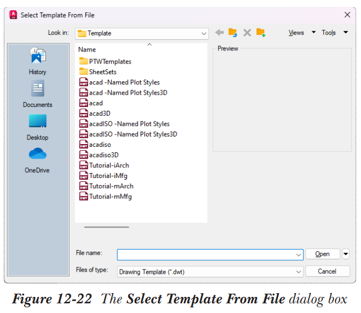Select 'acadISO -Named Plot Styles3D' file name
The height and width of the screenshot is (313, 361).
133,134
